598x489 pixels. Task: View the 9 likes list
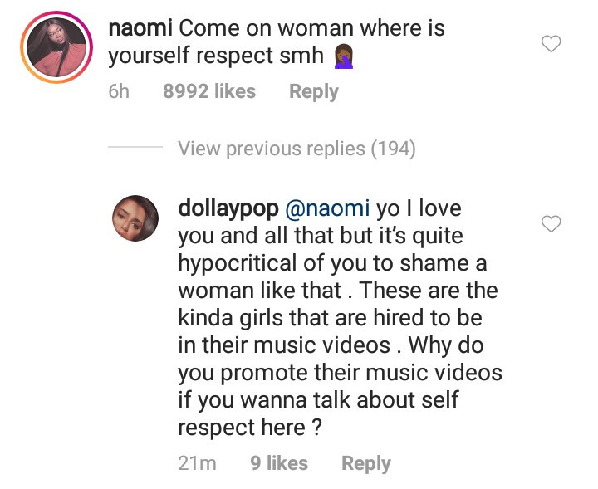click(279, 463)
